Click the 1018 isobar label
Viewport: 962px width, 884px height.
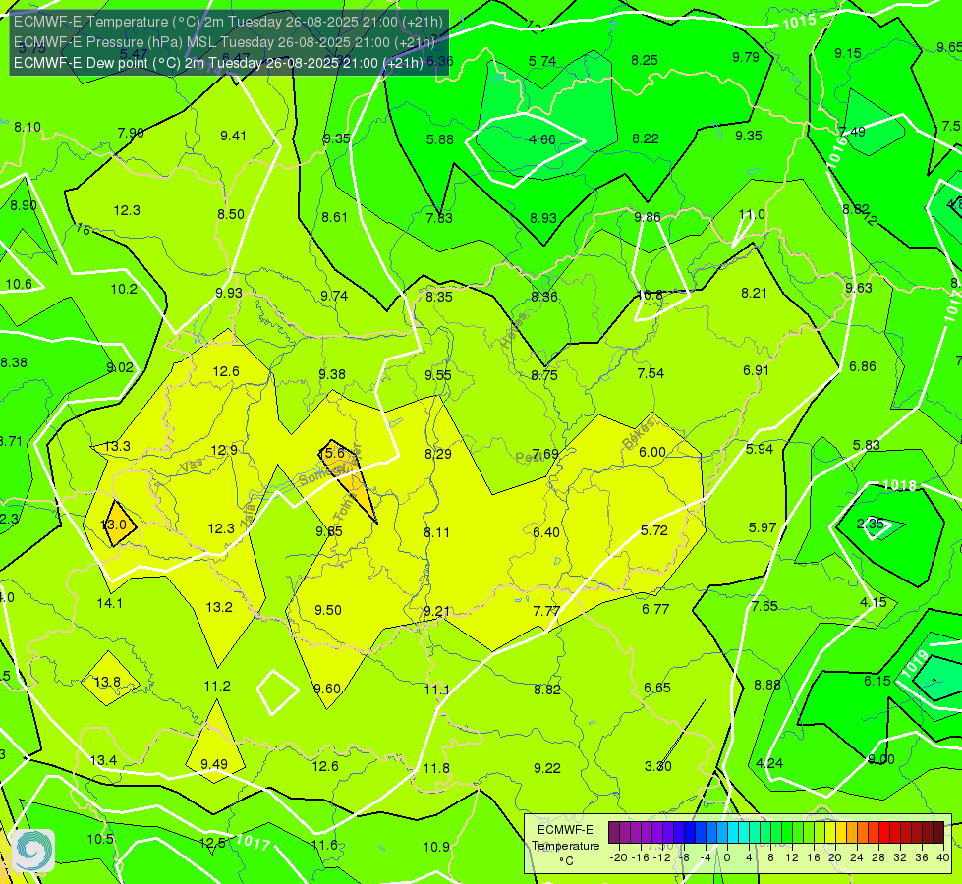click(x=899, y=486)
